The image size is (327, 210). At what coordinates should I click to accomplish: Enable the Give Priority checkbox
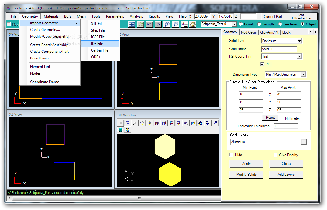[275, 155]
